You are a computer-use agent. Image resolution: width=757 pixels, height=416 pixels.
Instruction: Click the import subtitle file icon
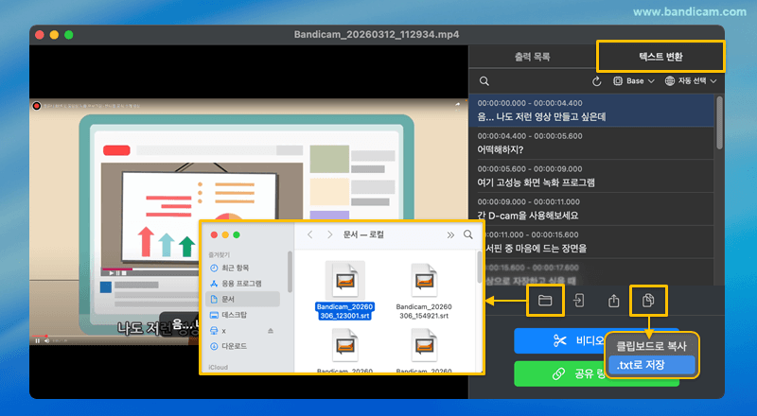[578, 301]
